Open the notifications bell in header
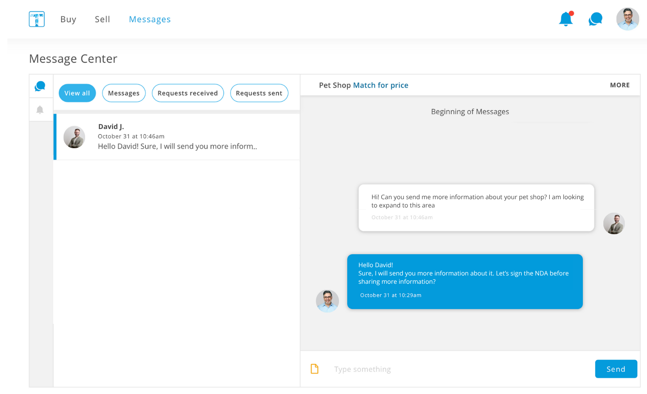Image resolution: width=647 pixels, height=394 pixels. click(x=566, y=19)
